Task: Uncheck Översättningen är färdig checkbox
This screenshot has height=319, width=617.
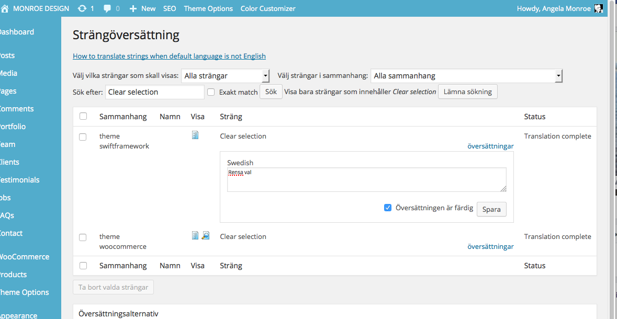Action: pos(388,208)
